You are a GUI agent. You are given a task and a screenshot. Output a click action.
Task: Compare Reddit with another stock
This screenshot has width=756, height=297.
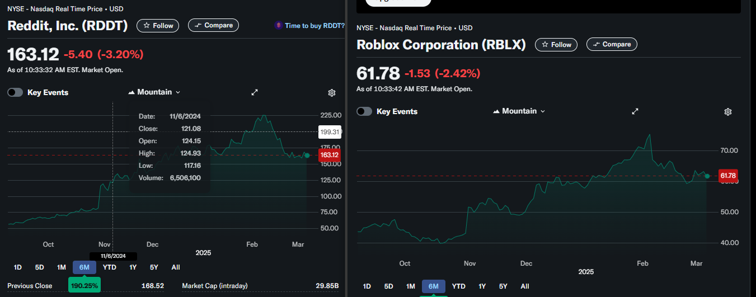click(x=213, y=25)
